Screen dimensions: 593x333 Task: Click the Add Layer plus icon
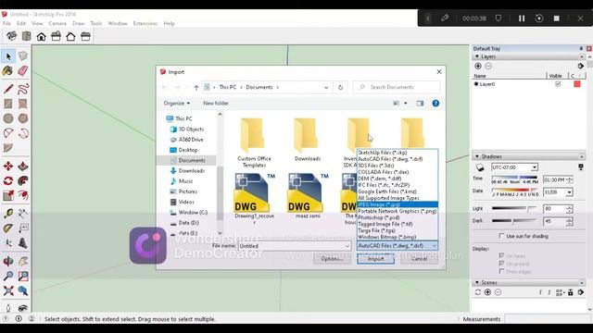click(x=478, y=66)
